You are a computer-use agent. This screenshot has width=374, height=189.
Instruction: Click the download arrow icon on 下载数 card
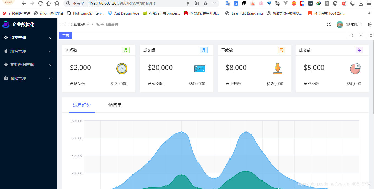click(x=278, y=69)
